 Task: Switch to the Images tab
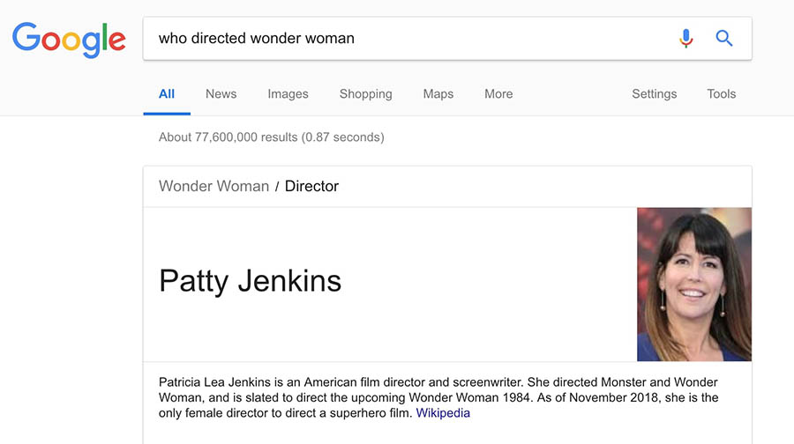click(288, 94)
